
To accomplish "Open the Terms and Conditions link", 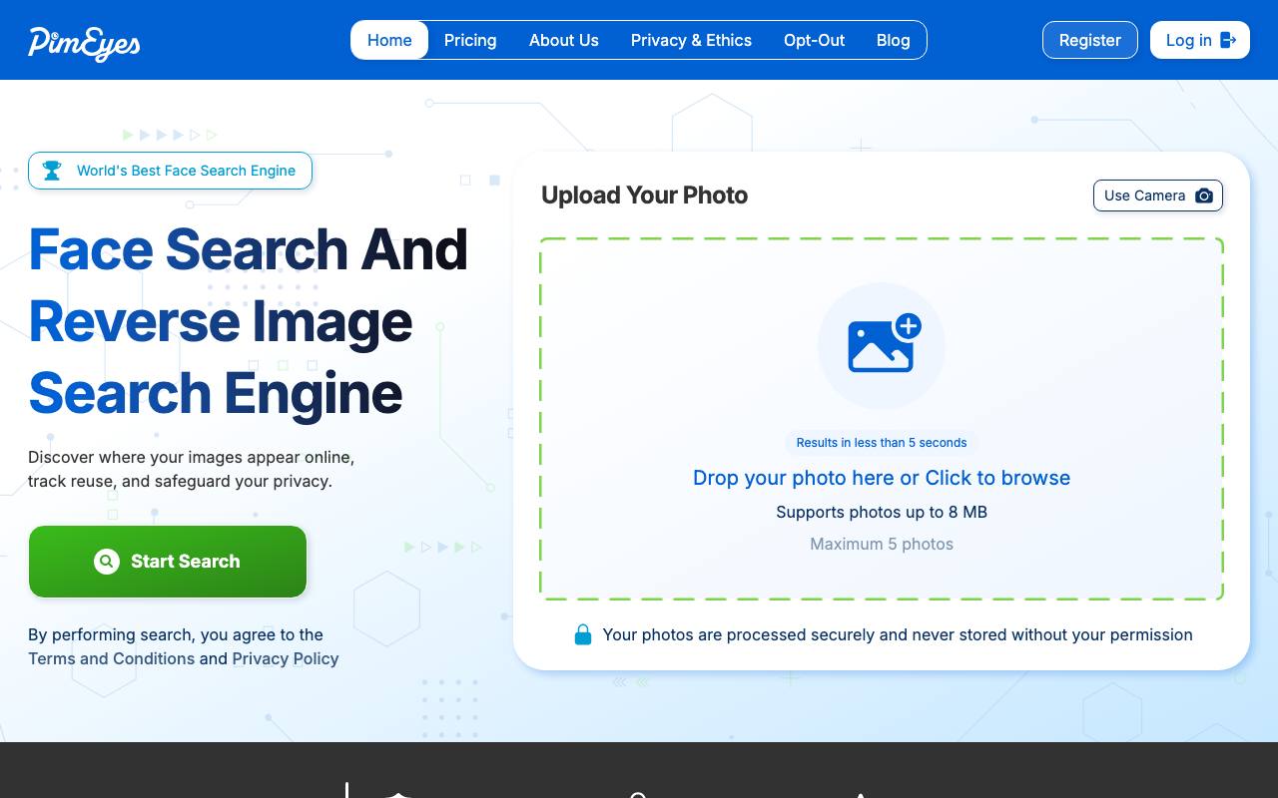I will [x=112, y=658].
